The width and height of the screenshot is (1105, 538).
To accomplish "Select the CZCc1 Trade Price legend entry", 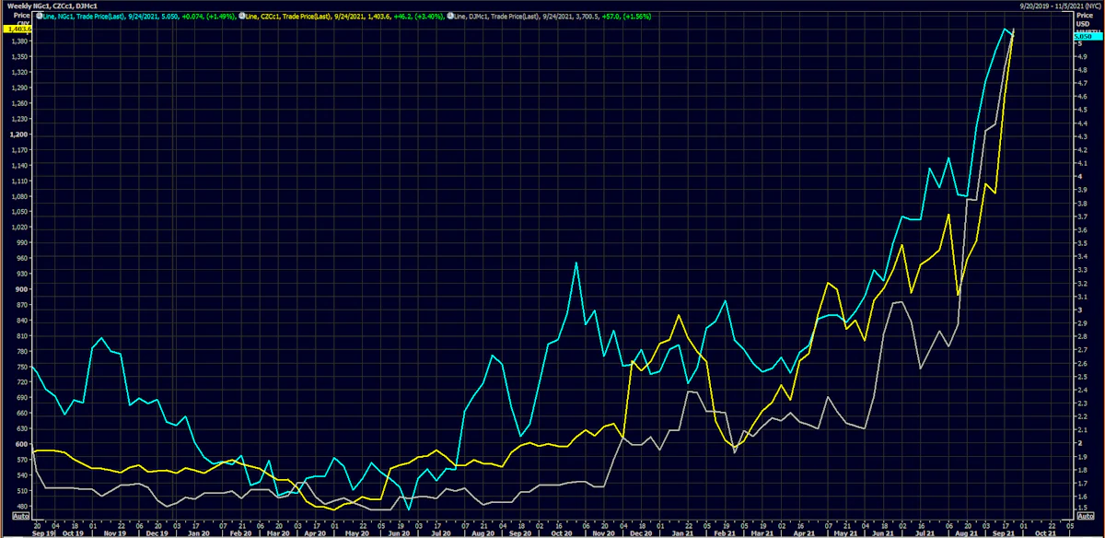I will point(344,17).
